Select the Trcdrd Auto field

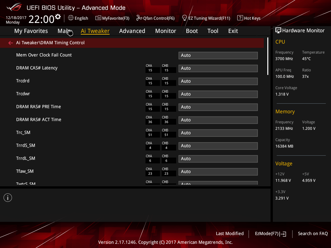point(218,81)
